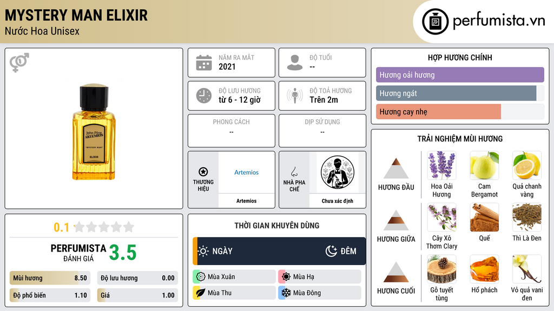
Task: Click the leaf Mùa Thu icon
Action: [201, 293]
